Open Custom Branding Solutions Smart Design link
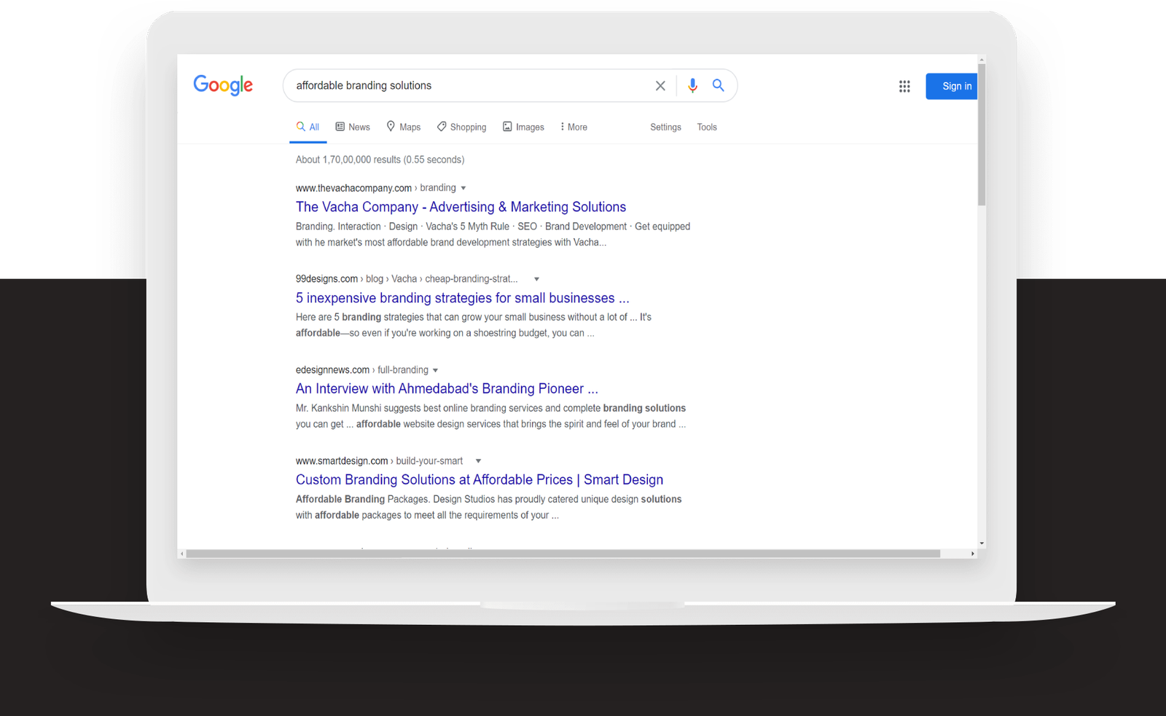Viewport: 1166px width, 716px height. (479, 479)
